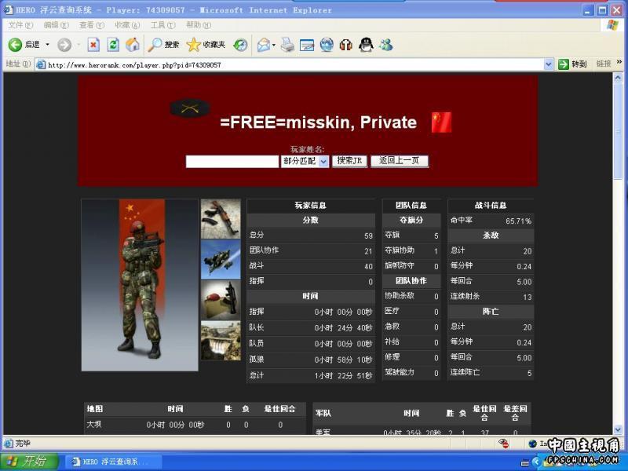Click the 总分 score value 59

click(x=368, y=236)
